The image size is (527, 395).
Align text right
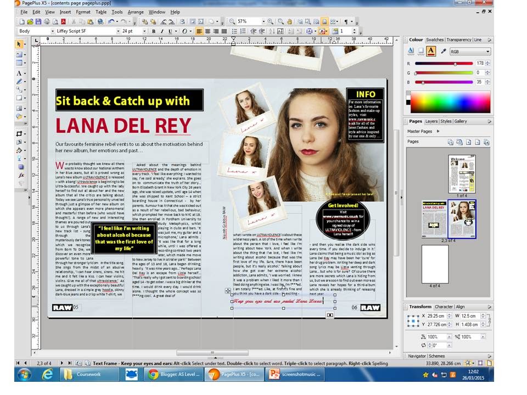(216, 31)
